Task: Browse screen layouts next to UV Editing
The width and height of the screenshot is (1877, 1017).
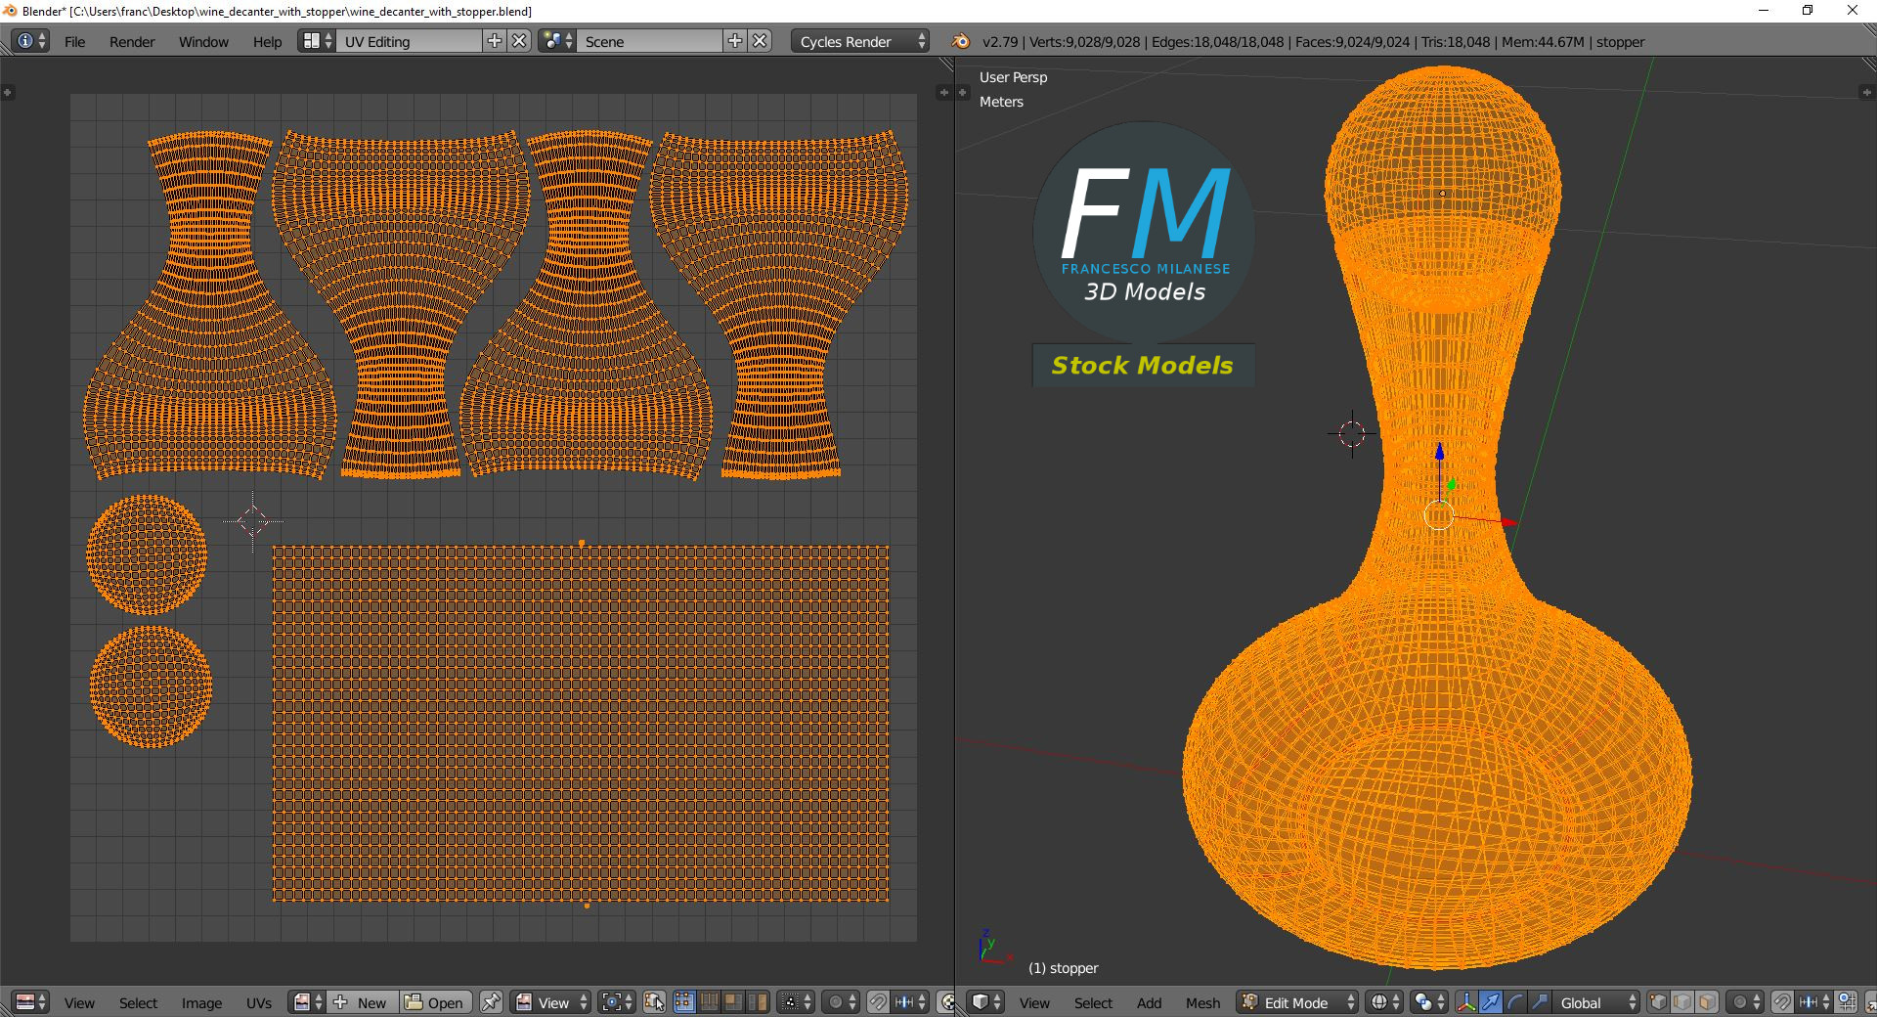Action: pos(317,41)
